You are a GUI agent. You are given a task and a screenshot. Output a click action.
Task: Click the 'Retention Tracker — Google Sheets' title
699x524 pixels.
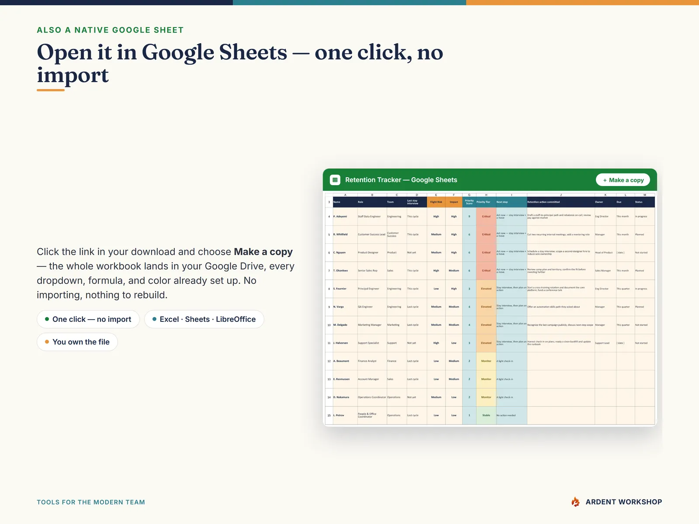(x=401, y=180)
